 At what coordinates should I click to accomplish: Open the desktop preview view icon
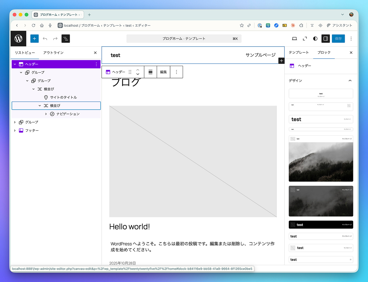point(294,39)
